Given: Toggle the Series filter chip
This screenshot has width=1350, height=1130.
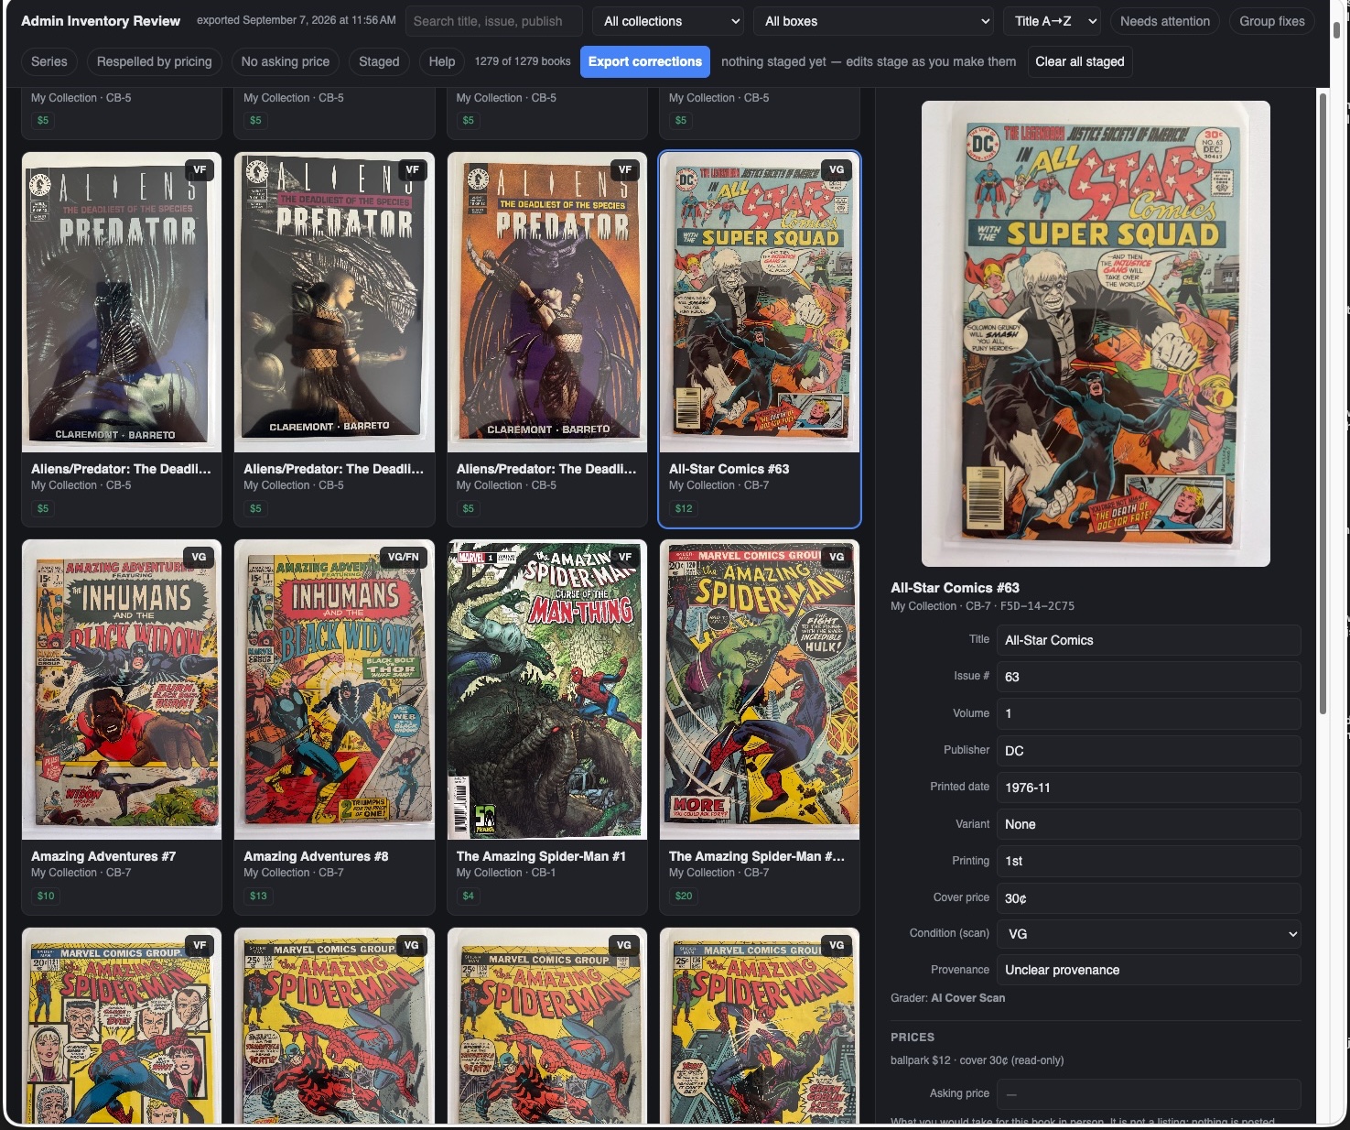Looking at the screenshot, I should point(49,61).
